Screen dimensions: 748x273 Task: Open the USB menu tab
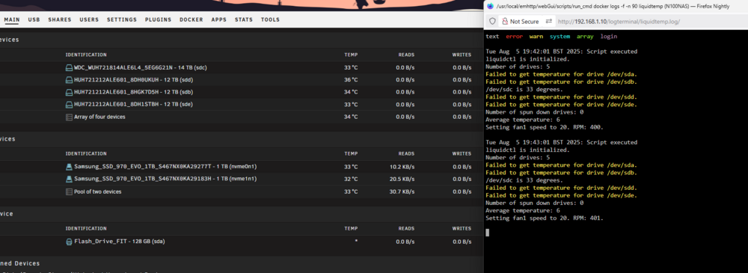(34, 20)
